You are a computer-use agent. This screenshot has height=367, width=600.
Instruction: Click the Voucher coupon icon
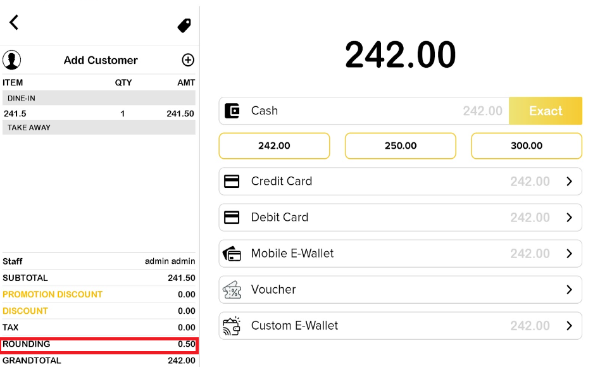[x=232, y=290]
